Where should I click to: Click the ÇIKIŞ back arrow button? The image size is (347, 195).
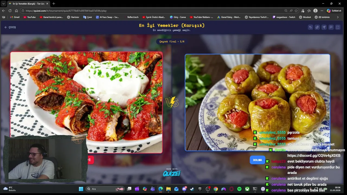point(10,27)
